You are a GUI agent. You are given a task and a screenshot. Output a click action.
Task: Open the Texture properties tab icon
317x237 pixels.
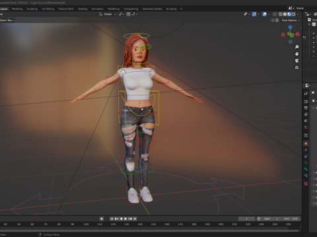[306, 184]
